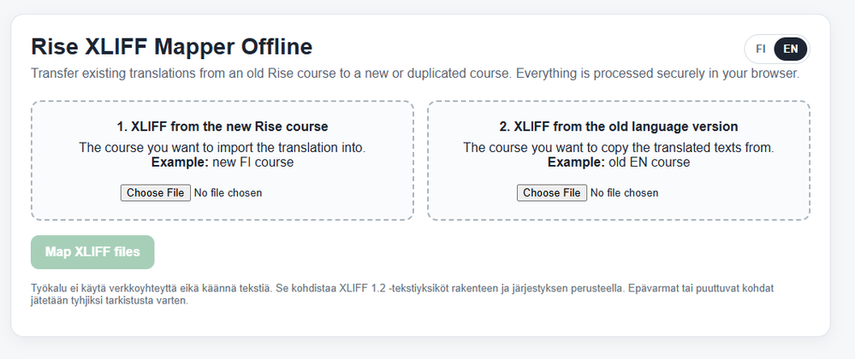Click the "Transfer existing translations" subtitle text
The width and height of the screenshot is (855, 359).
[x=415, y=74]
